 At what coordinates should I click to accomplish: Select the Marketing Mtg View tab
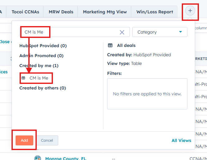105,12
